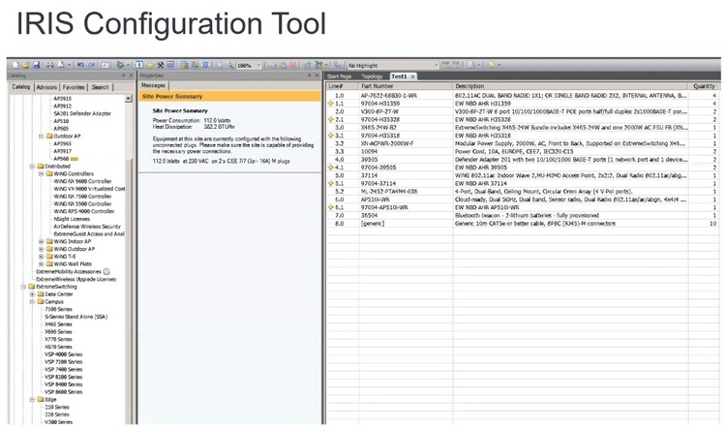Click the magnifier zoom icon
Image resolution: width=726 pixels, height=429 pixels.
click(x=229, y=65)
